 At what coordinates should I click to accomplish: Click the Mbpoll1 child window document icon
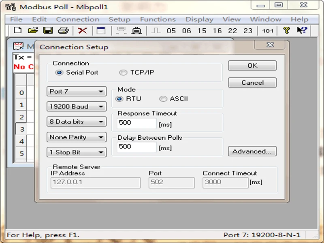[x=18, y=46]
